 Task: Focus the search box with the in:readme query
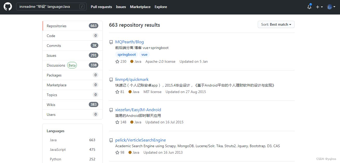click(x=51, y=7)
